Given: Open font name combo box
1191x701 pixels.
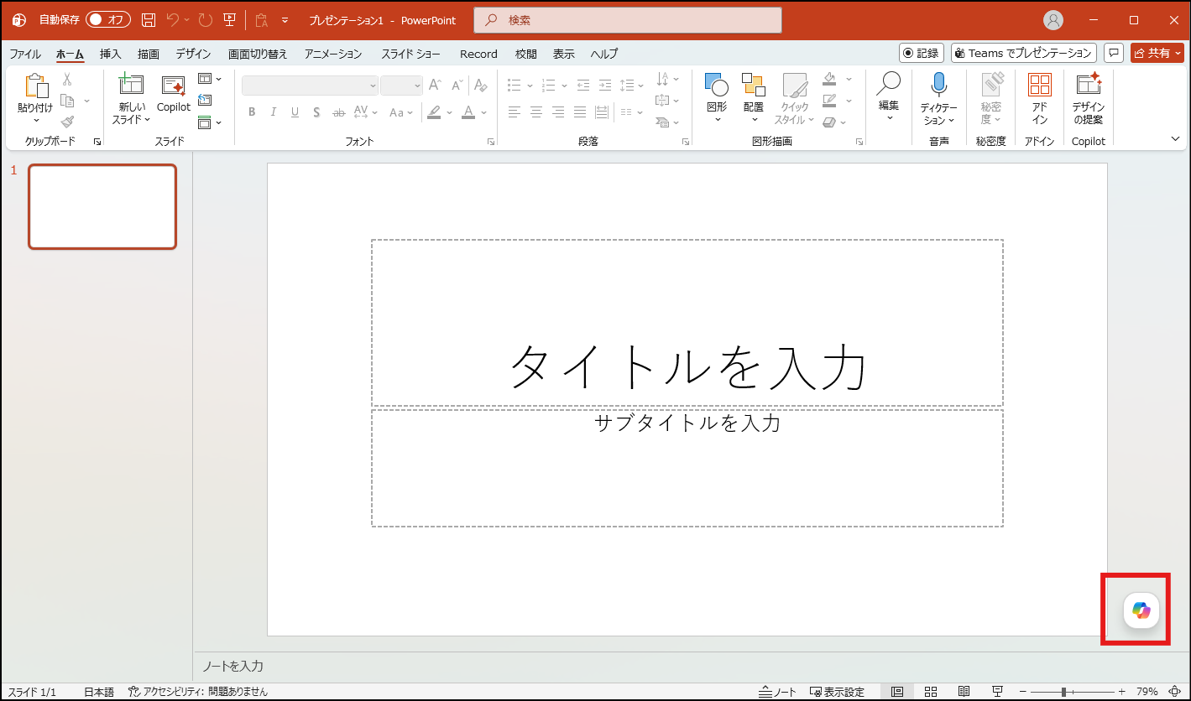Looking at the screenshot, I should coord(310,86).
